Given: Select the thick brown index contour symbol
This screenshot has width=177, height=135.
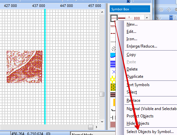Looking at the screenshot, I should pyautogui.click(x=122, y=18).
